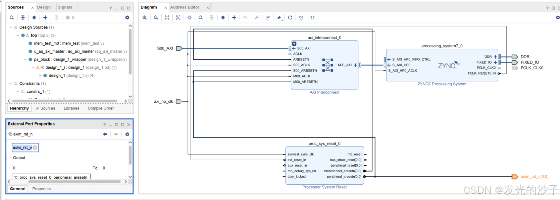The height and width of the screenshot is (200, 560).
Task: Click Sources panel horizontal scrollbar
Action: click(x=64, y=101)
